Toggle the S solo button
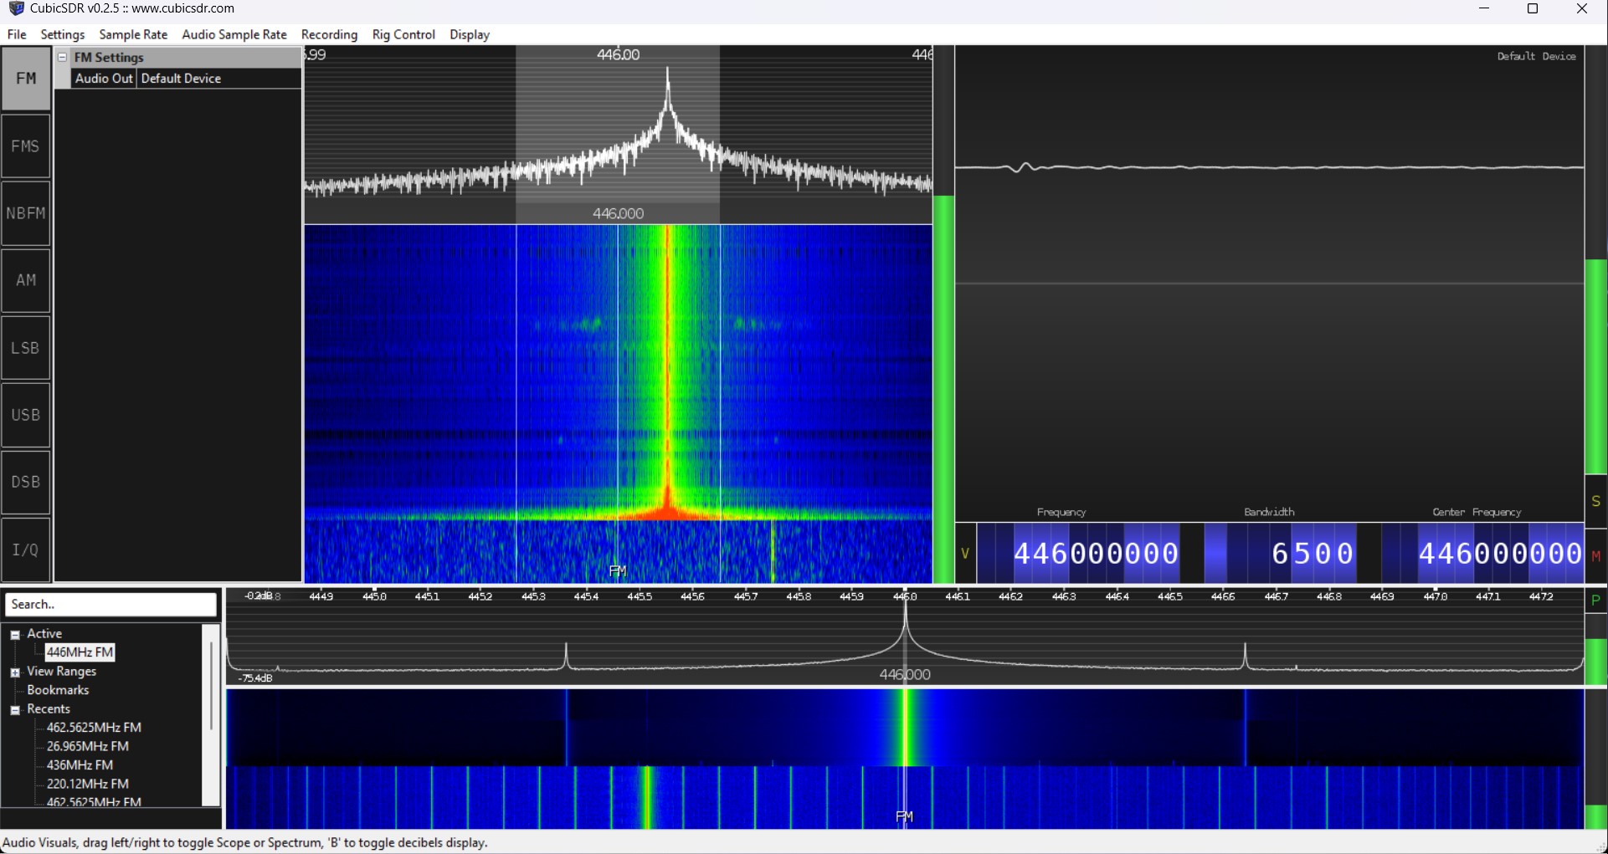This screenshot has height=854, width=1608. click(x=1595, y=501)
